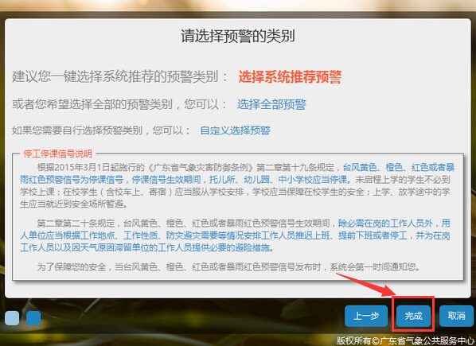
Task: Click the blue text about 停课信号 for schools
Action: point(237,173)
